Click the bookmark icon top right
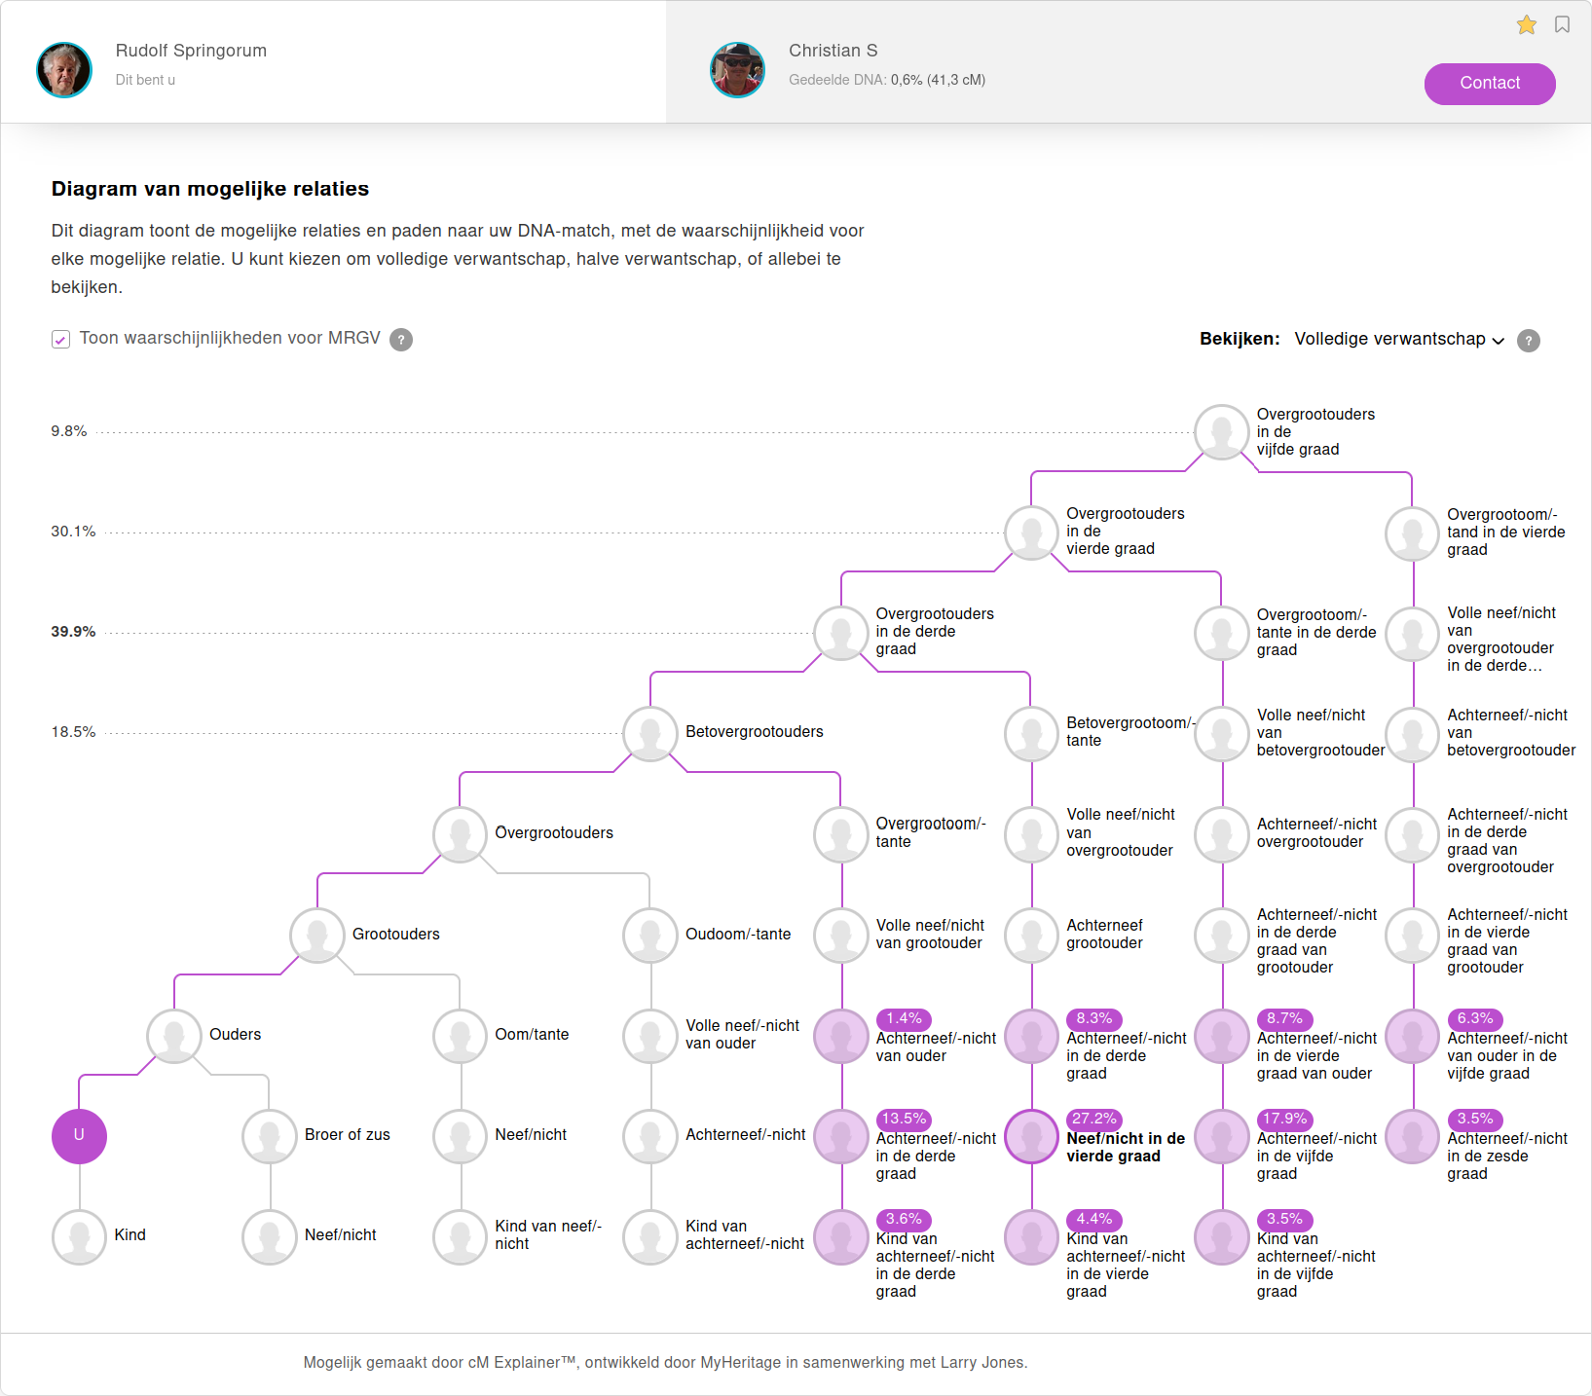1592x1396 pixels. (1563, 24)
